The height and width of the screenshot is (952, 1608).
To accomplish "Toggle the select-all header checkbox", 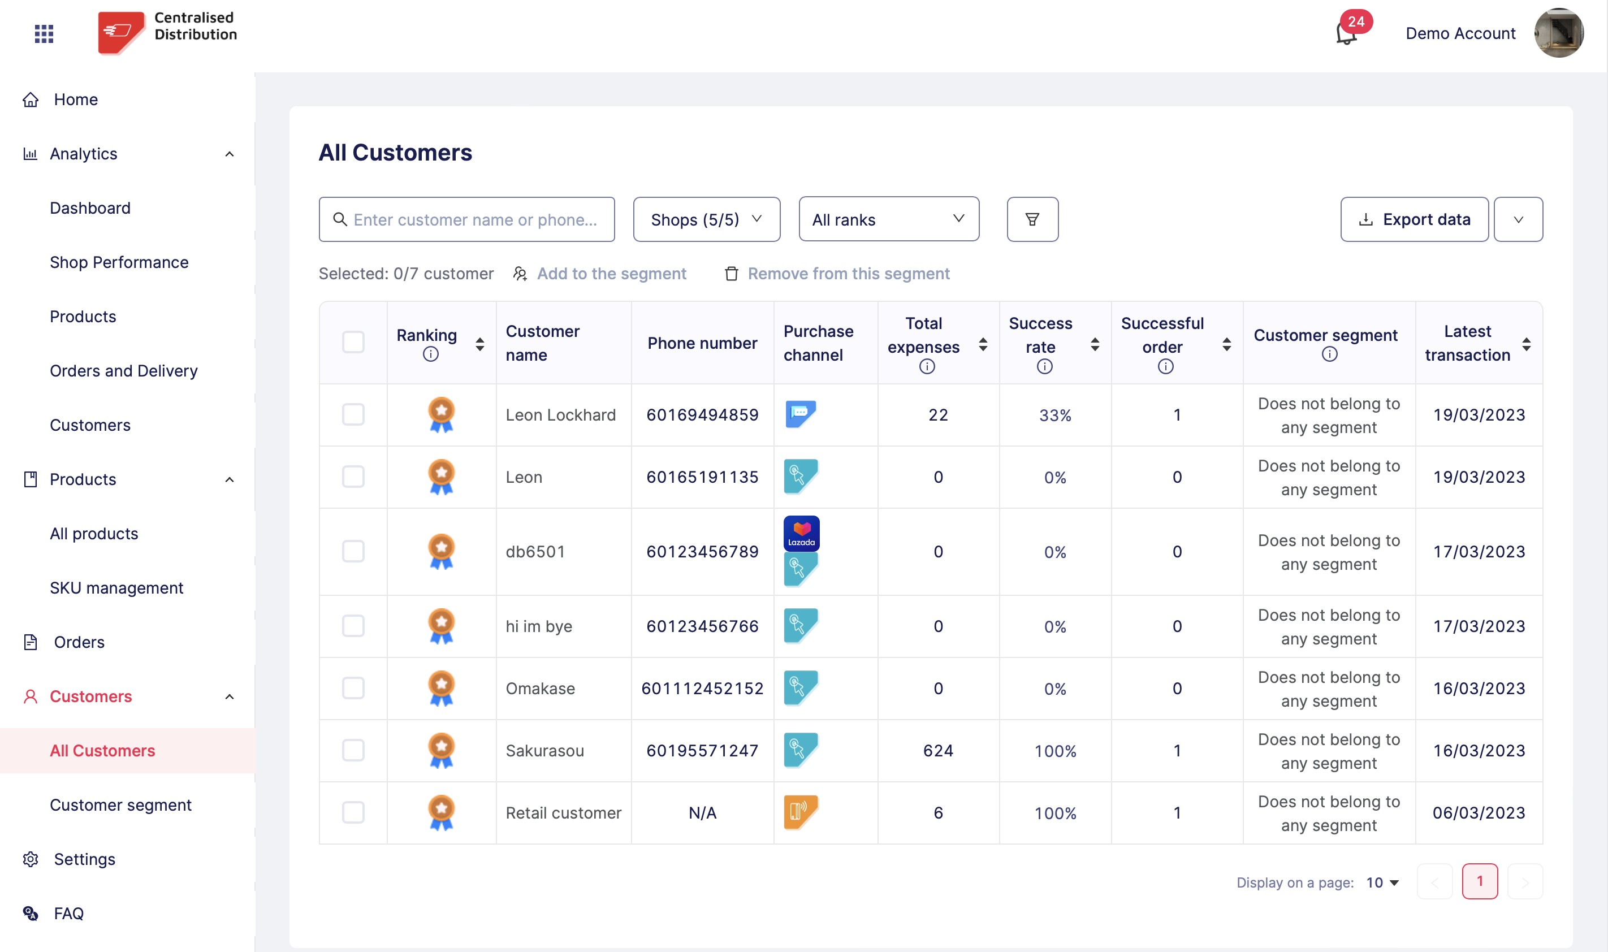I will tap(353, 343).
